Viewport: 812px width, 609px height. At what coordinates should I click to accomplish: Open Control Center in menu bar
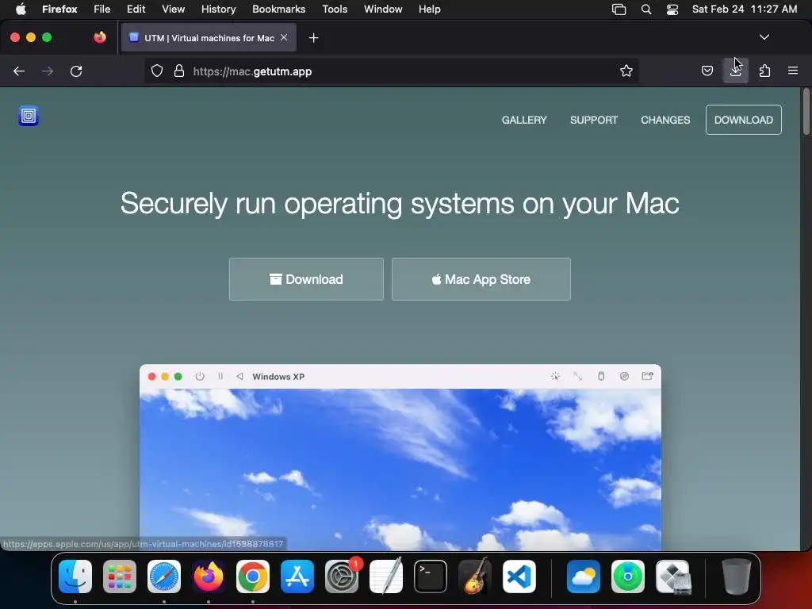tap(672, 10)
